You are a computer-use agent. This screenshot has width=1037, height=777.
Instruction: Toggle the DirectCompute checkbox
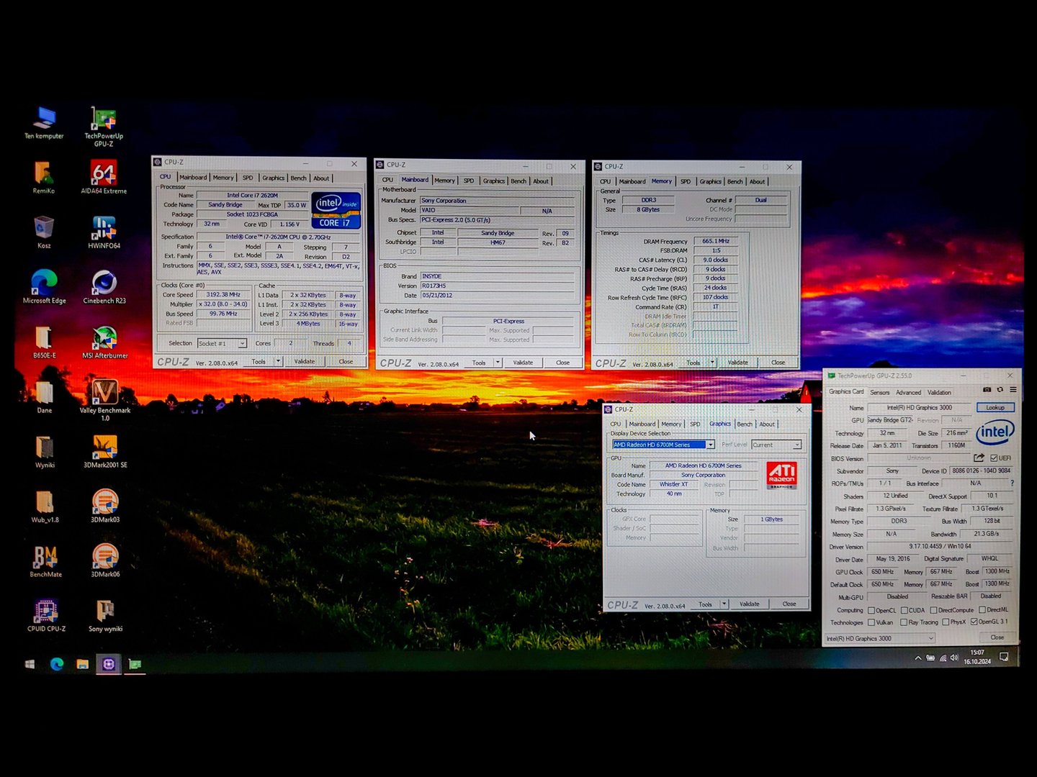coord(933,610)
